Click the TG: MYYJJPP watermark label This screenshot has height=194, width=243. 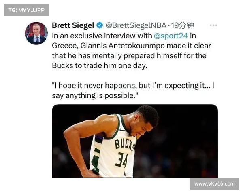[x=26, y=10]
